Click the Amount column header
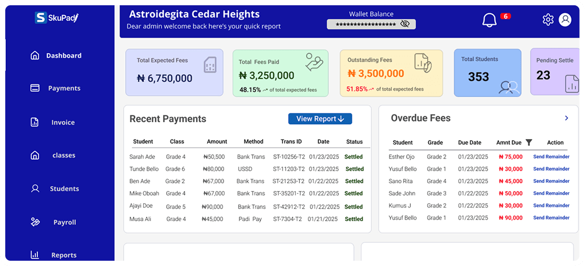The image size is (585, 266). coord(217,142)
